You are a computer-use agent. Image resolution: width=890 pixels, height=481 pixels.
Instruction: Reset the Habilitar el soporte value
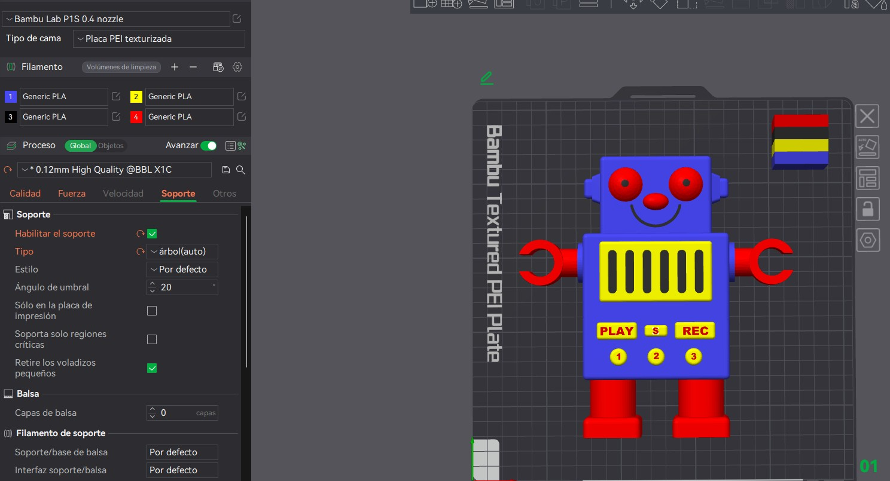(x=141, y=234)
